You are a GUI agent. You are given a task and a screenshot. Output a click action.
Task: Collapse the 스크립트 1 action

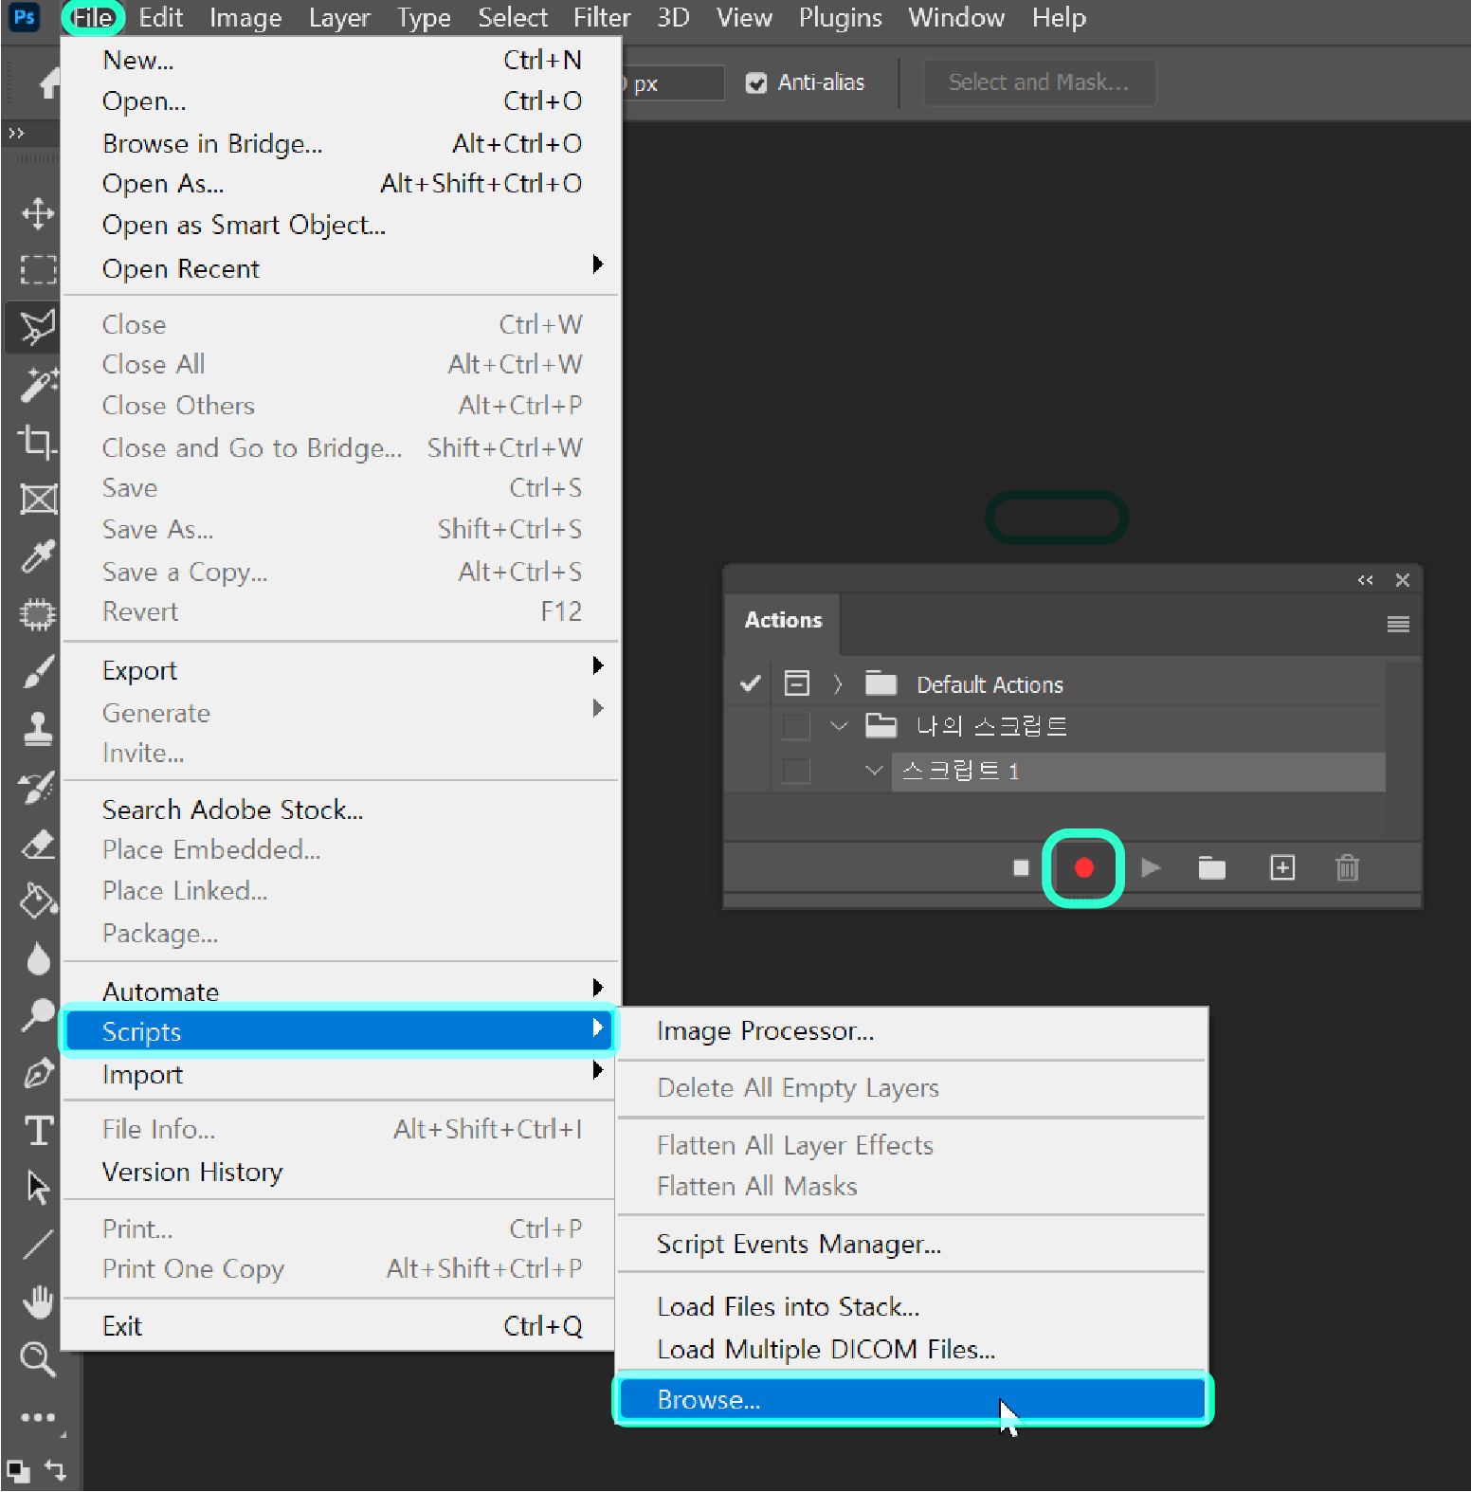pos(874,771)
